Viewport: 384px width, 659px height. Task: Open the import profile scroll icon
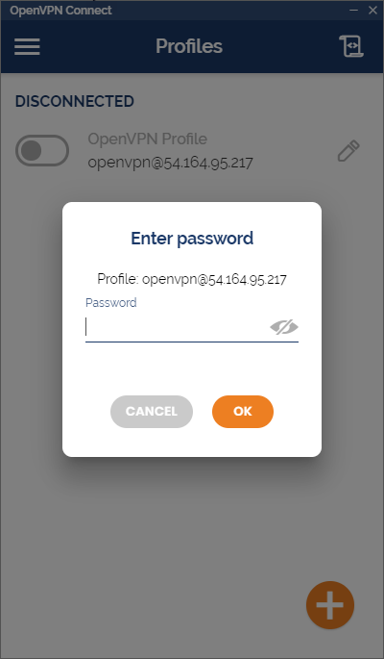[x=351, y=46]
